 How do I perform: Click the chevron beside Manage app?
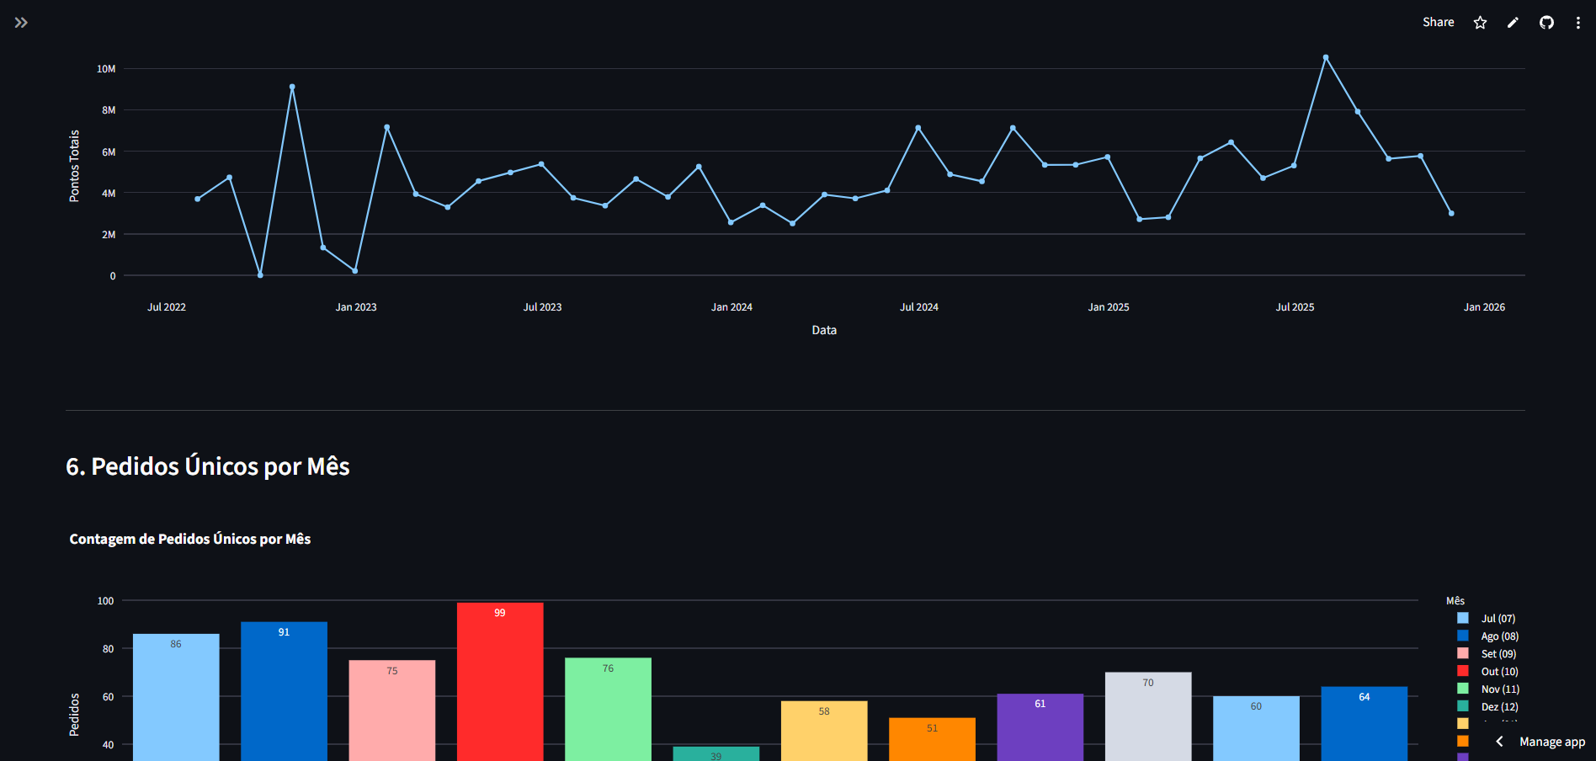(x=1499, y=742)
